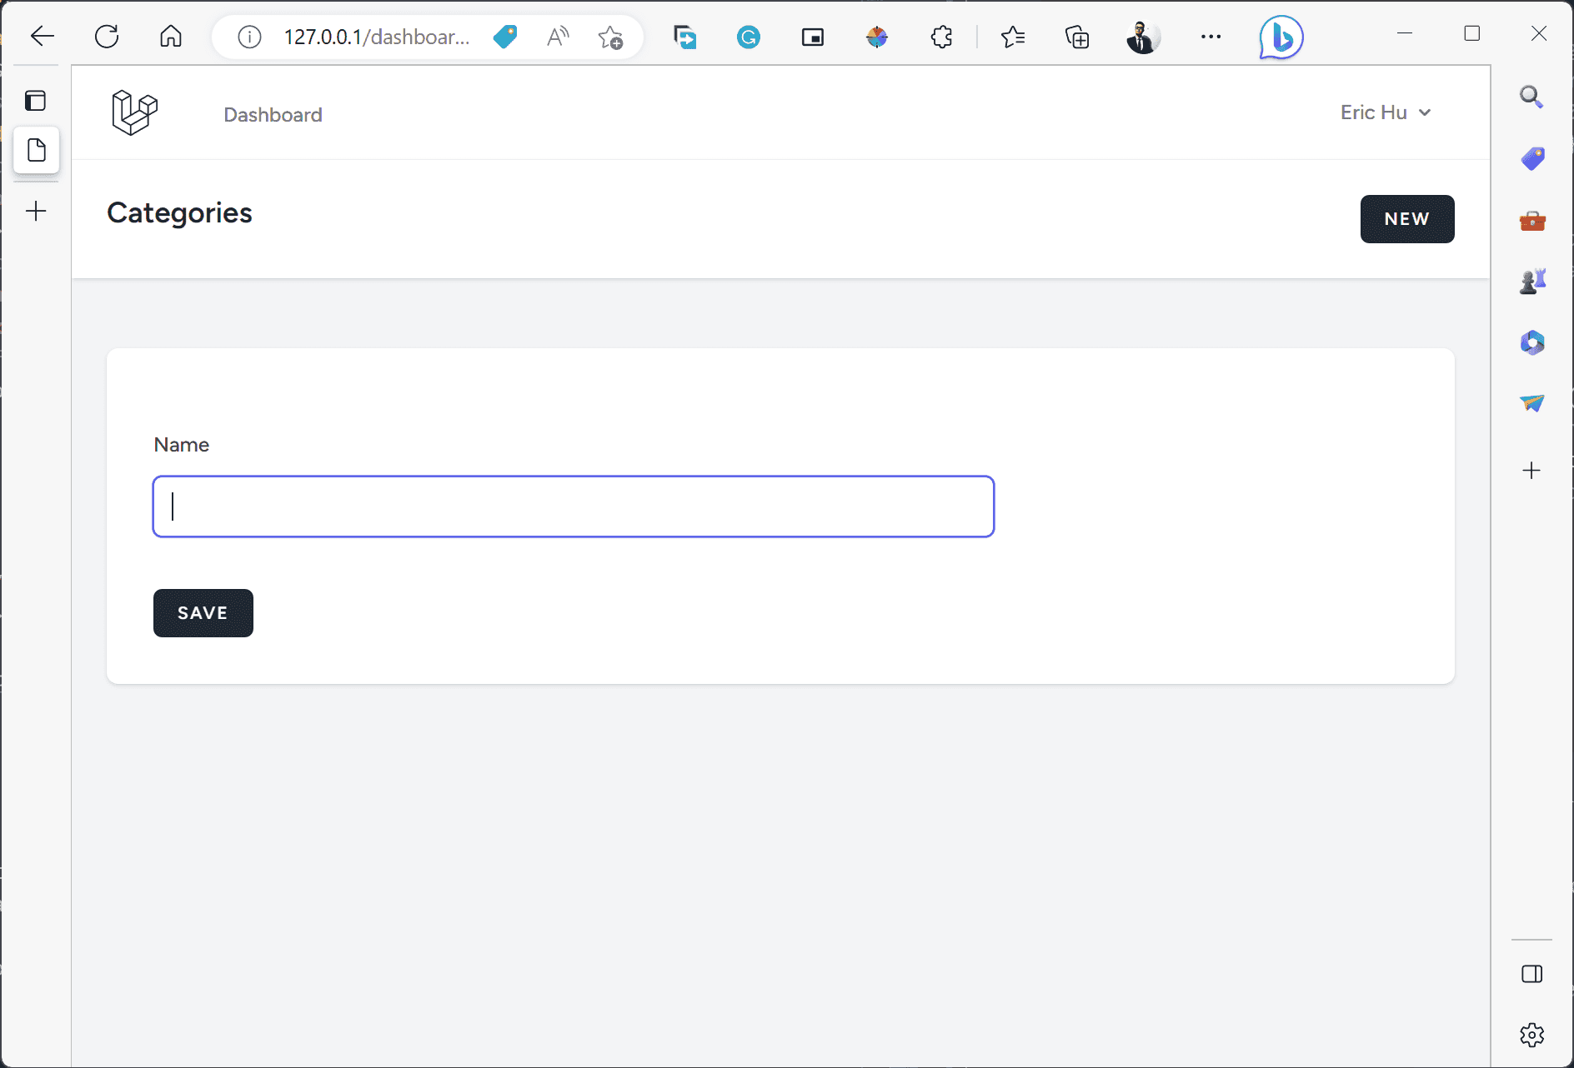Click the browser back arrow
Viewport: 1574px width, 1068px height.
click(43, 36)
